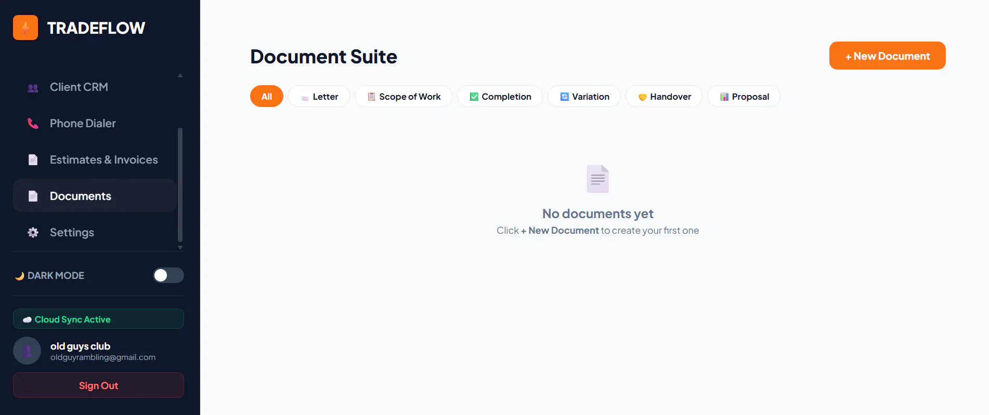Filter documents by Handover
Viewport: 989px width, 415px height.
coord(664,96)
